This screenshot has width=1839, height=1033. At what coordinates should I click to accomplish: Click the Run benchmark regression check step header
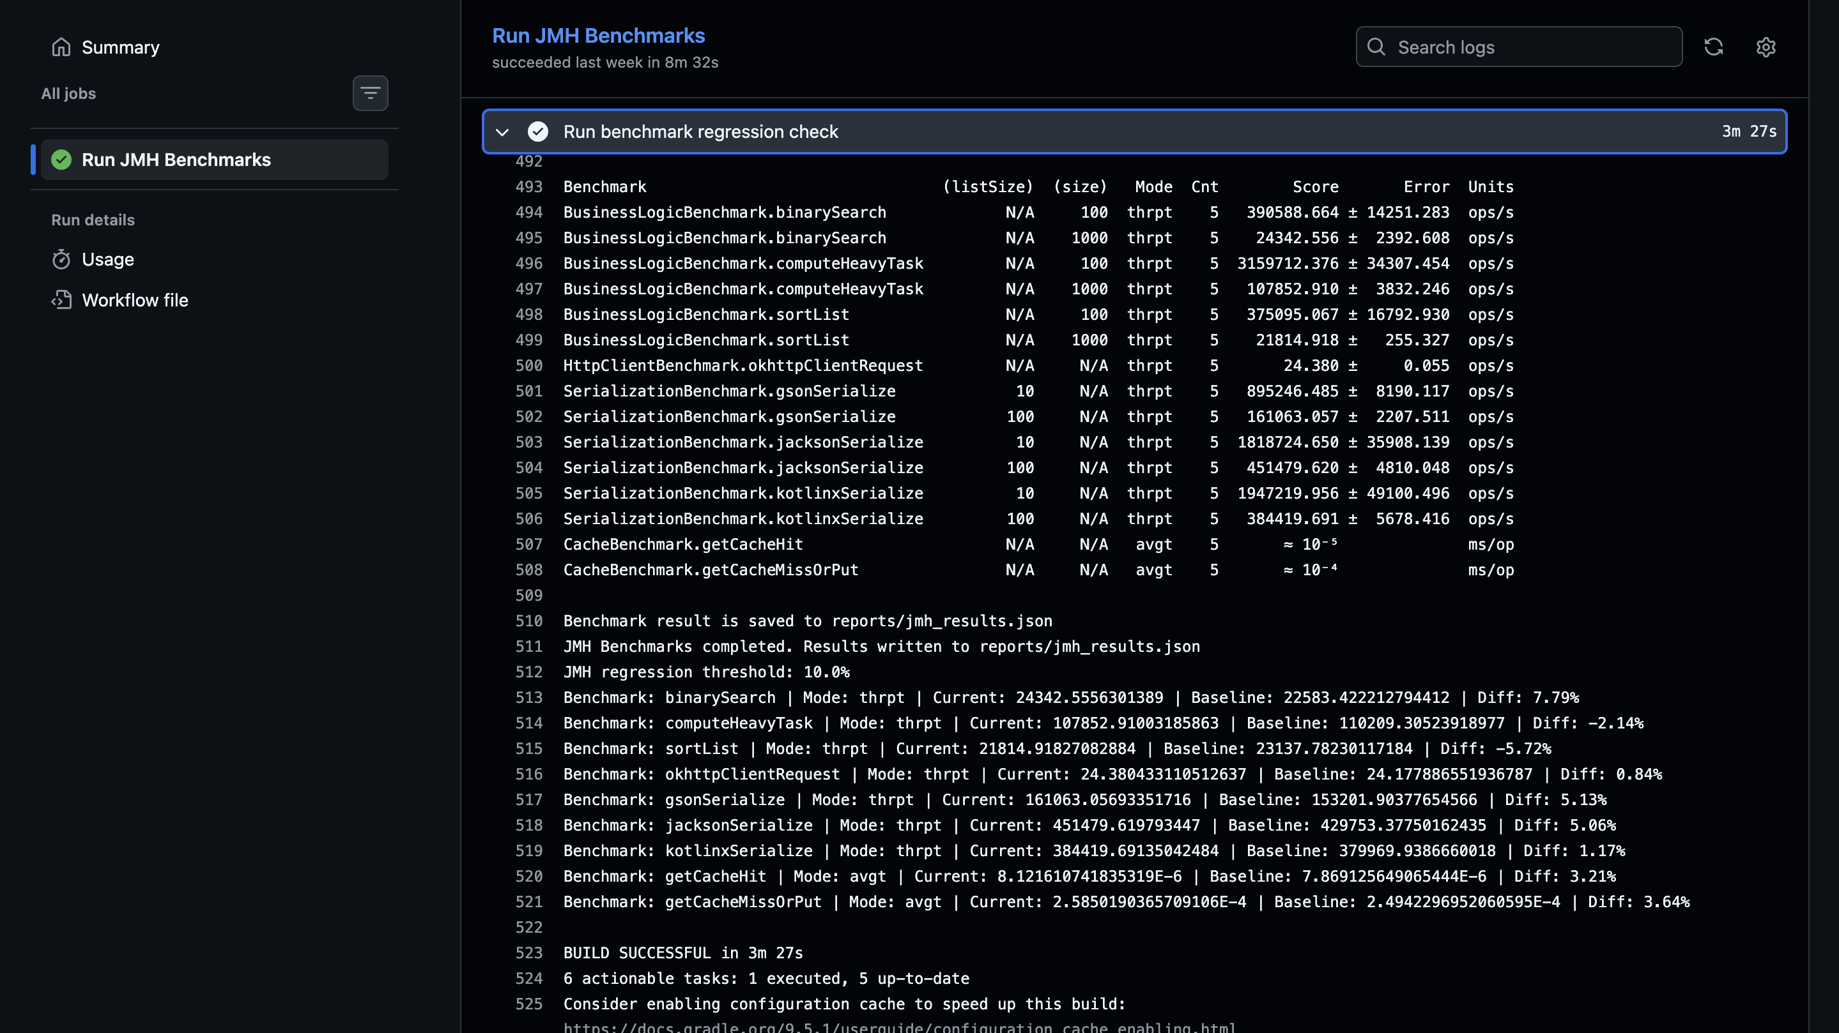[1134, 132]
